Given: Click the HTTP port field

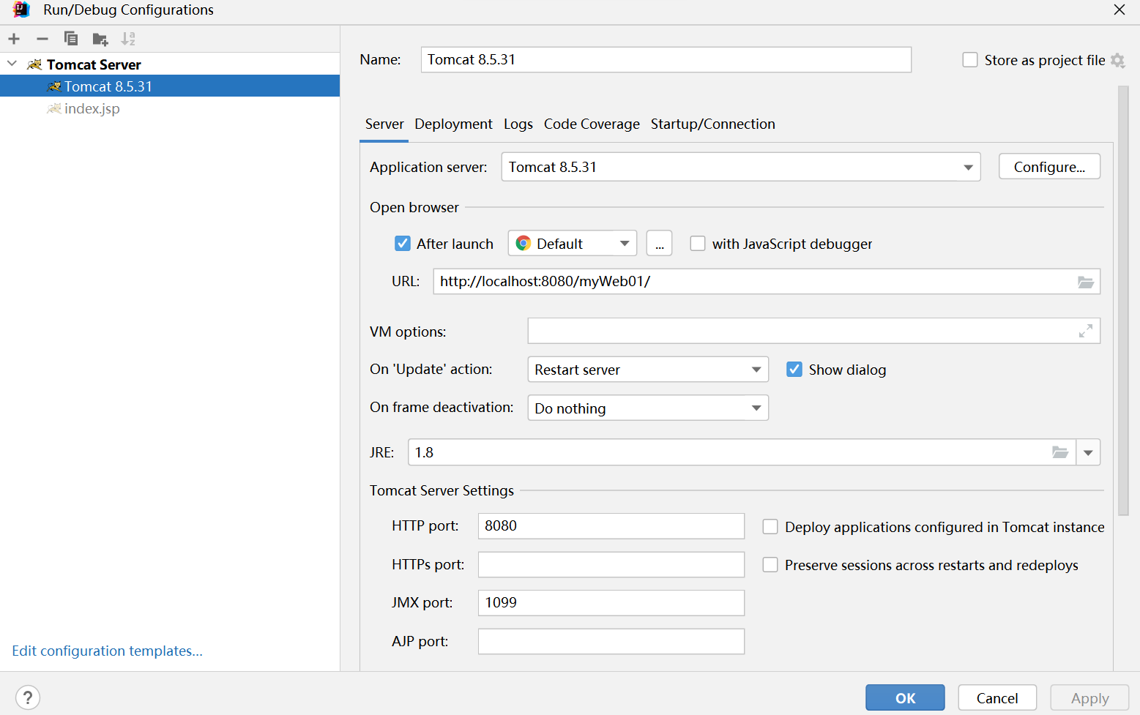Looking at the screenshot, I should 611,526.
